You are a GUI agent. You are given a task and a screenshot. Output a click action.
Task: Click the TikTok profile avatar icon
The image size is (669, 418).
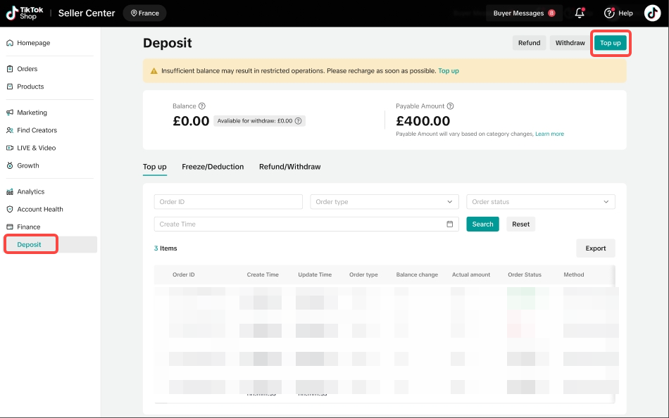coord(652,13)
